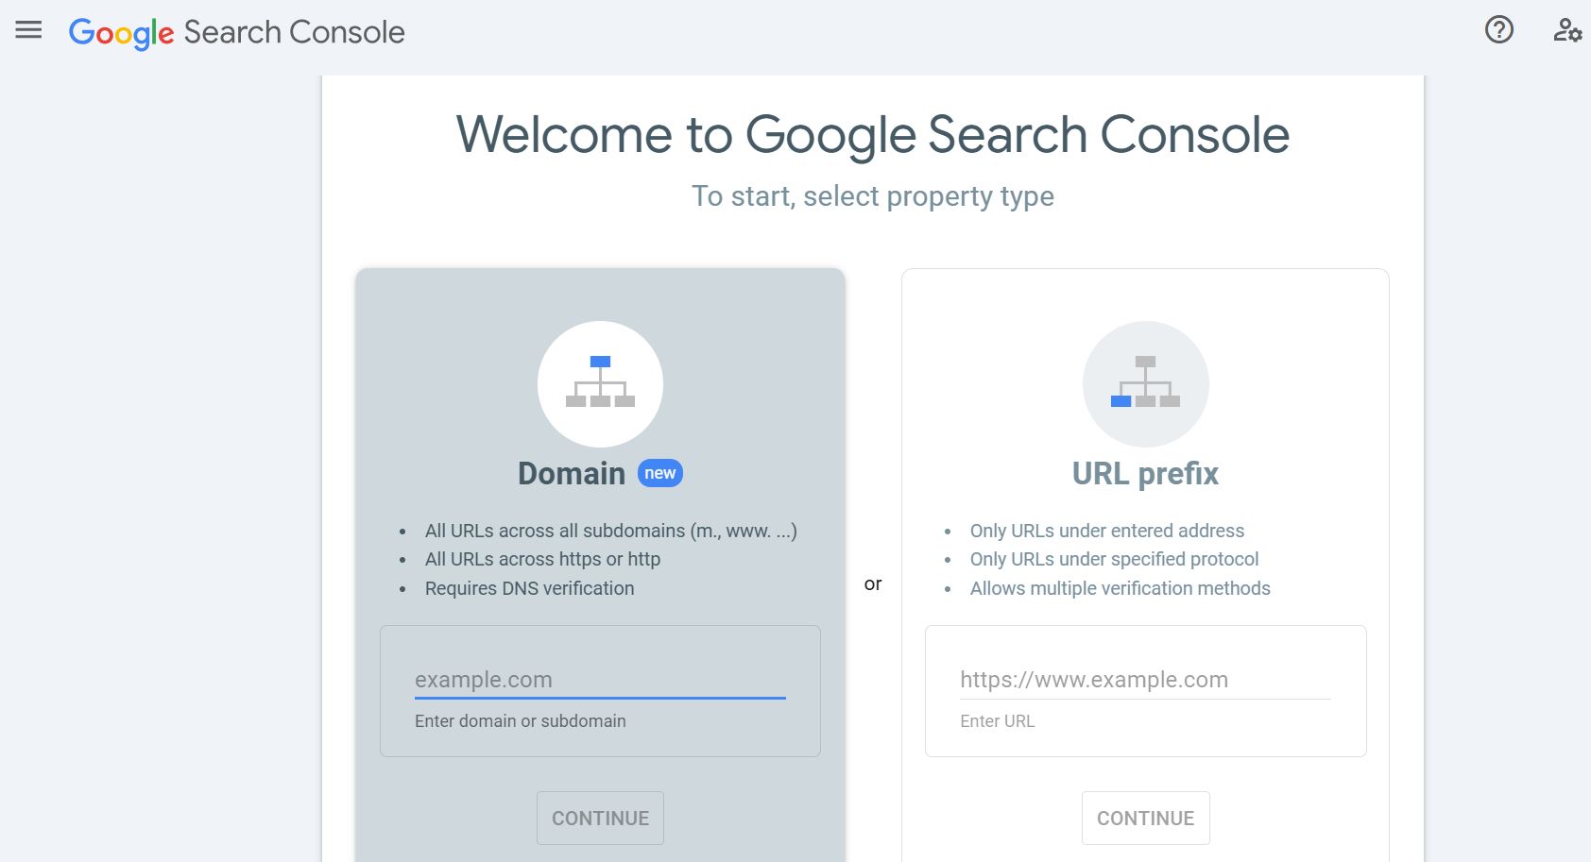Viewport: 1591px width, 862px height.
Task: Click 'All URLs across https or http' text
Action: [x=542, y=559]
